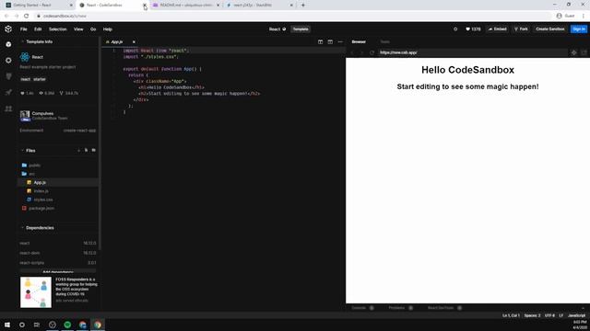This screenshot has width=590, height=331.
Task: Expand the bottom preview panel chevron
Action: point(583,308)
